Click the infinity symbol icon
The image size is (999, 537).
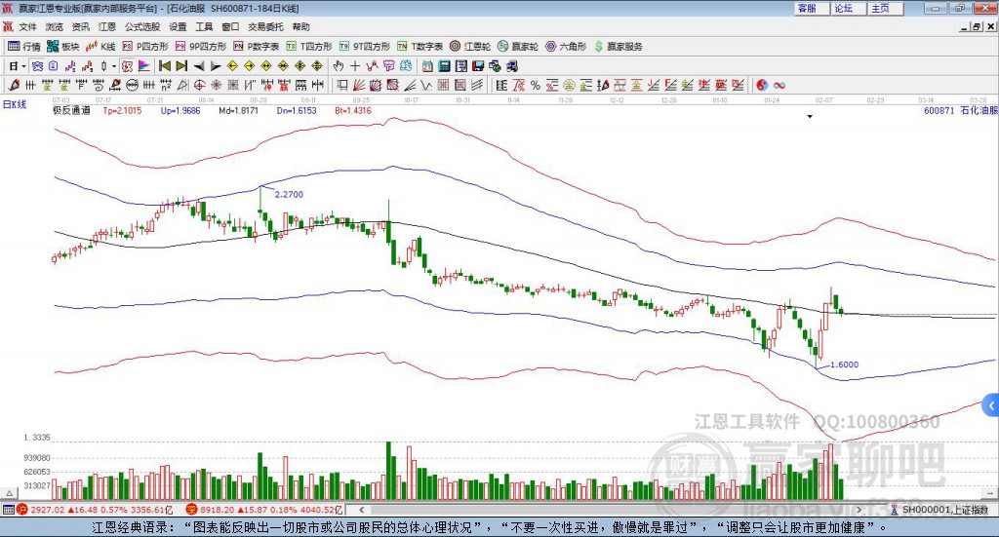779,85
